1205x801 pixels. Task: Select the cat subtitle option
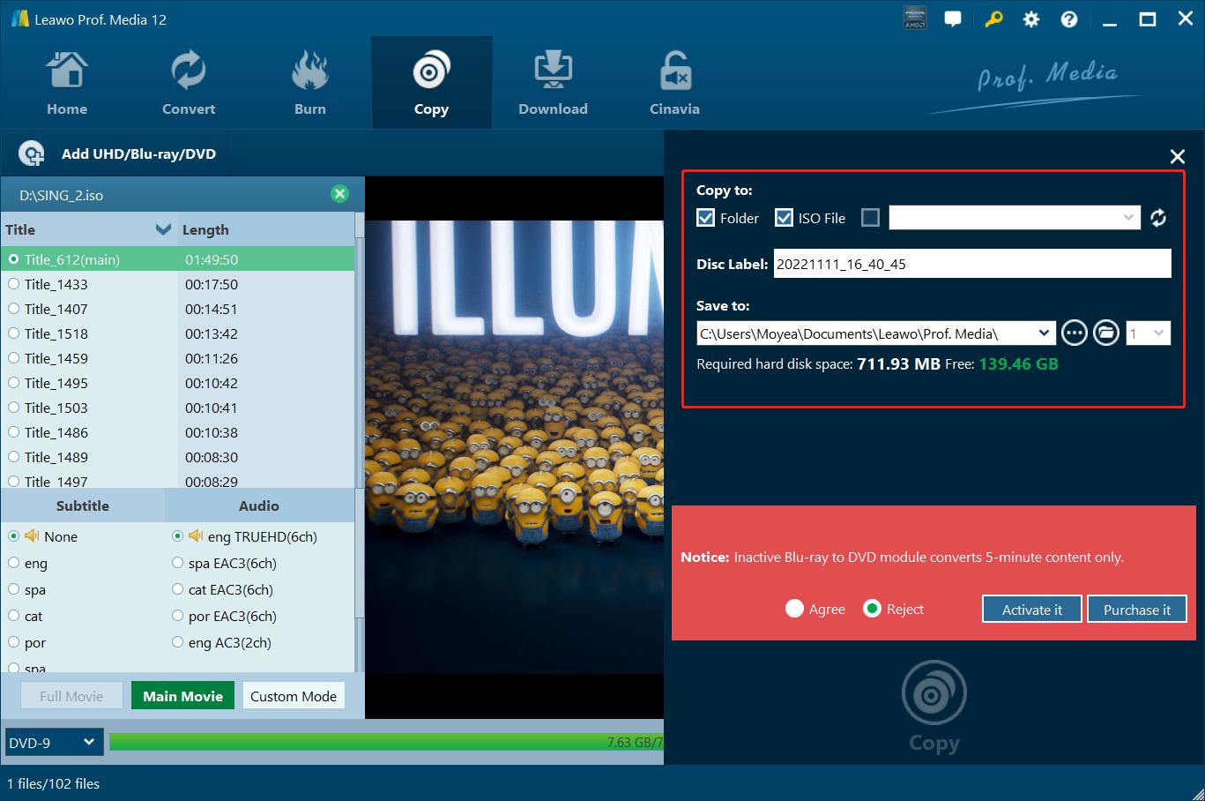(13, 616)
